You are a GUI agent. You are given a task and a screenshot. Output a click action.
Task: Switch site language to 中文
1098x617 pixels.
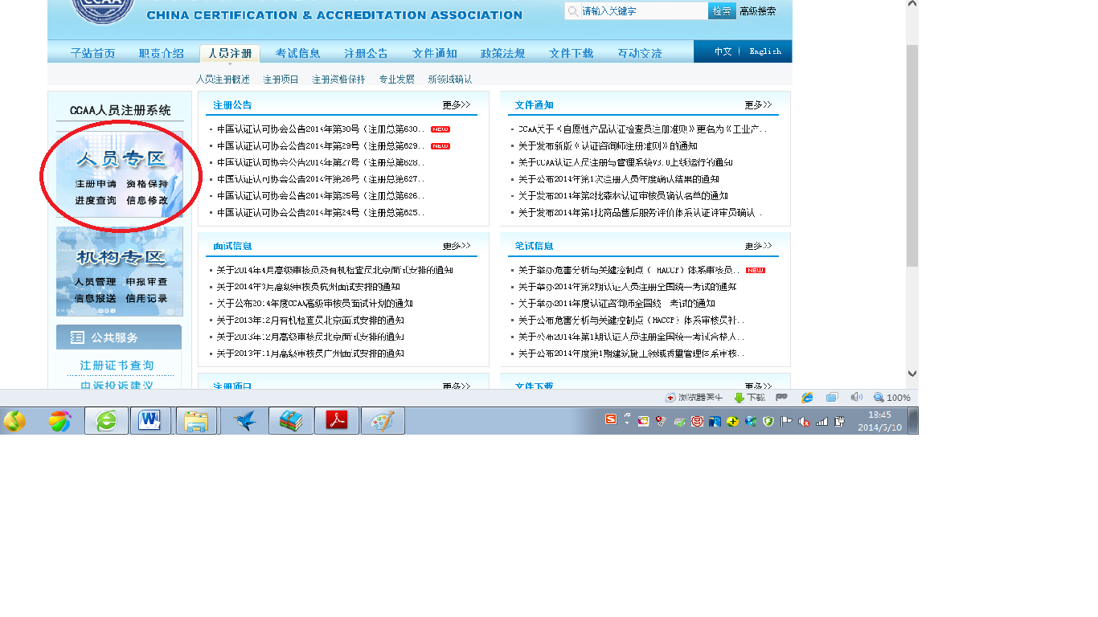[723, 51]
